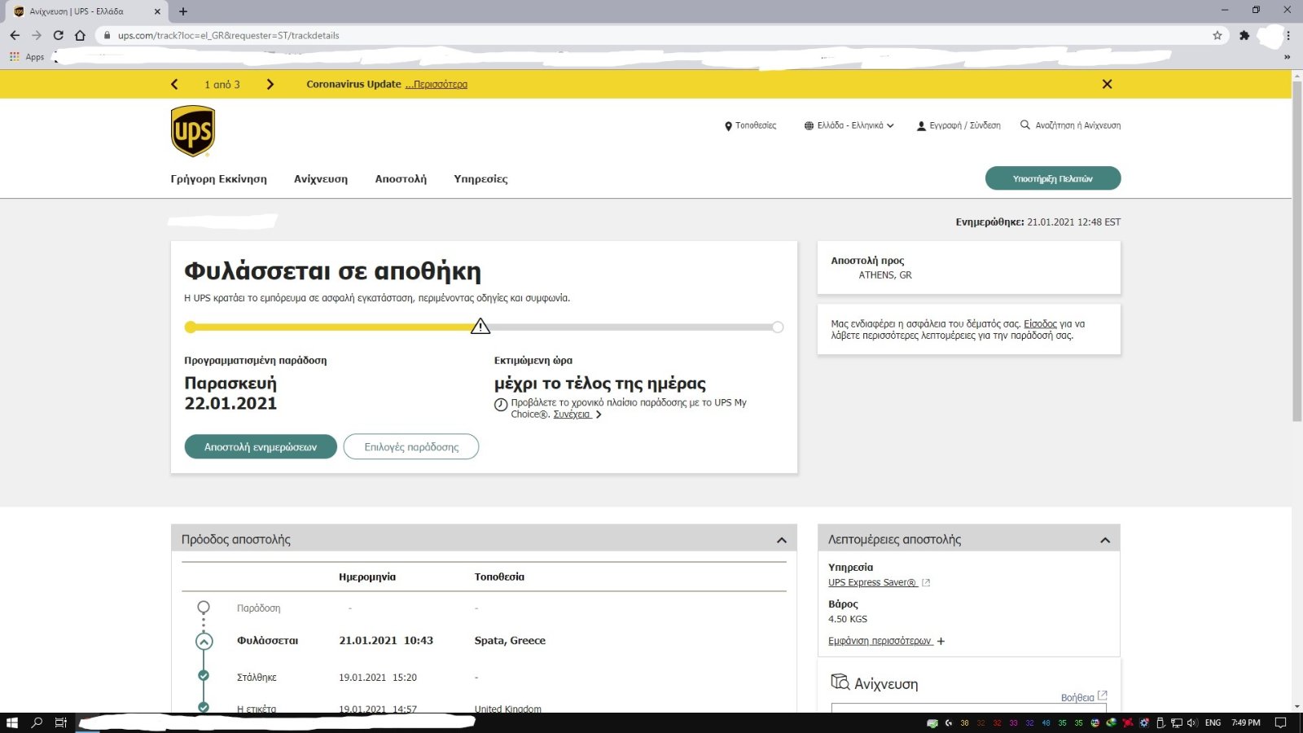Close the yellow Coronavirus Update banner

point(1107,84)
